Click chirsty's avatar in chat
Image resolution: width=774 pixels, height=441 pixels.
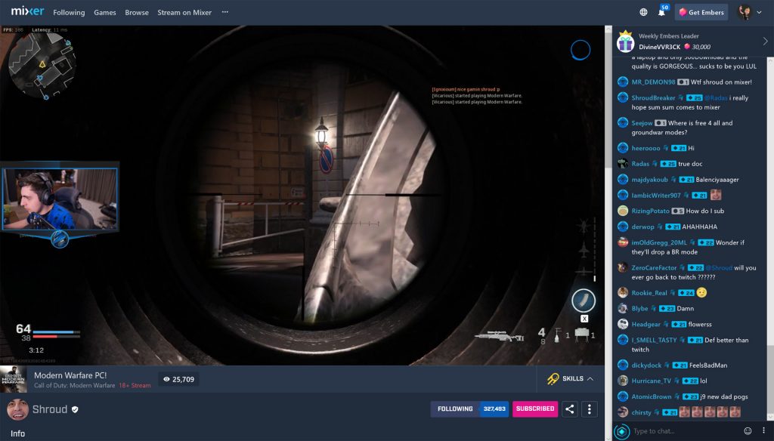(623, 412)
